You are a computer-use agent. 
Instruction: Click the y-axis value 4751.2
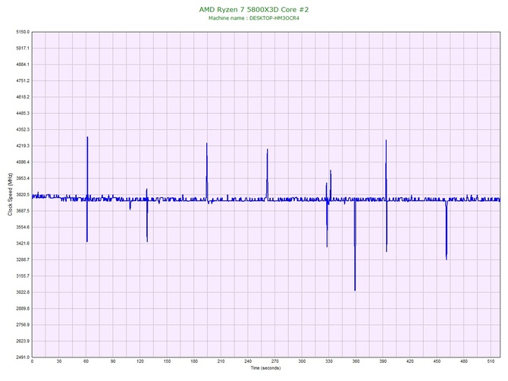[x=23, y=80]
